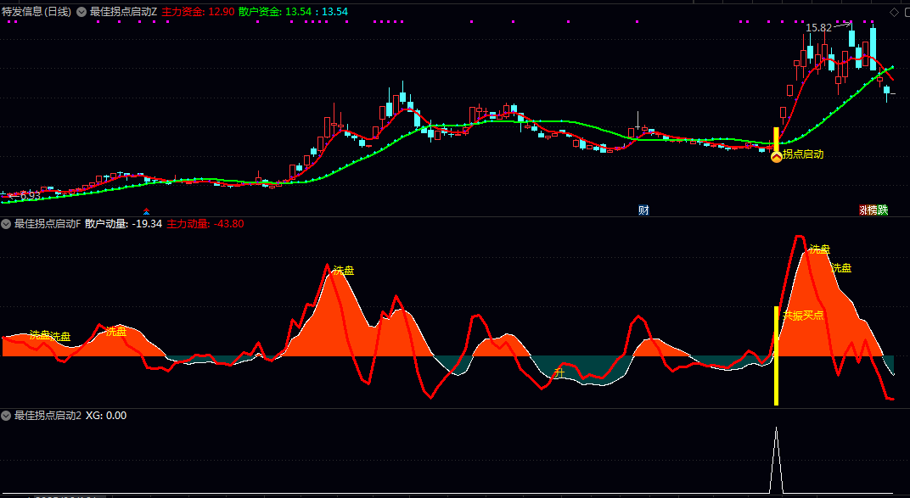Click the 最佳拐点启动2 indicator name

click(x=48, y=416)
